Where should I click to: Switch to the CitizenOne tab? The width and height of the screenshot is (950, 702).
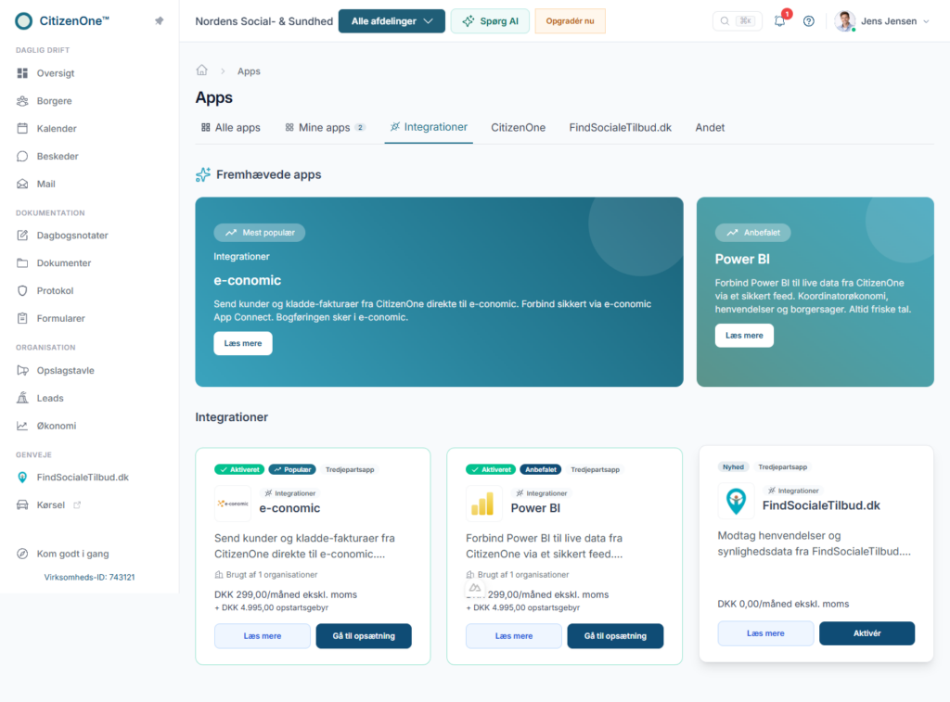[x=518, y=128]
